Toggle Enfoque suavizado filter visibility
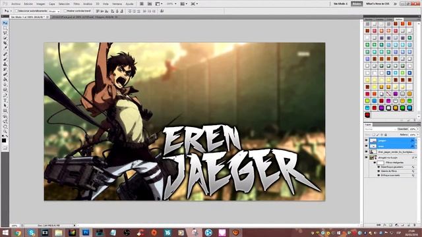 [378, 175]
